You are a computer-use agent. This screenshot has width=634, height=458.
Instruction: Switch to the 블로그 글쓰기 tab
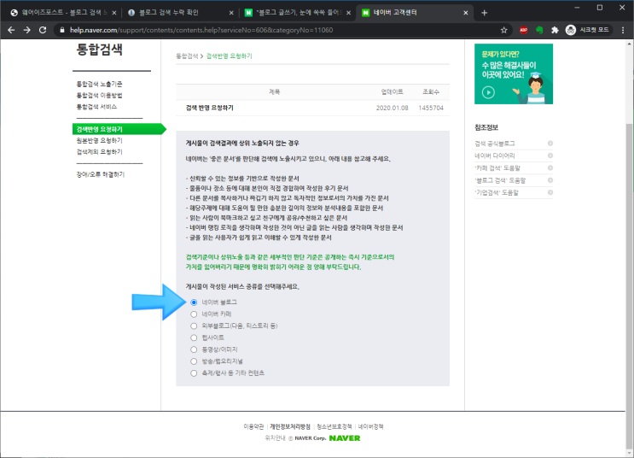[299, 13]
